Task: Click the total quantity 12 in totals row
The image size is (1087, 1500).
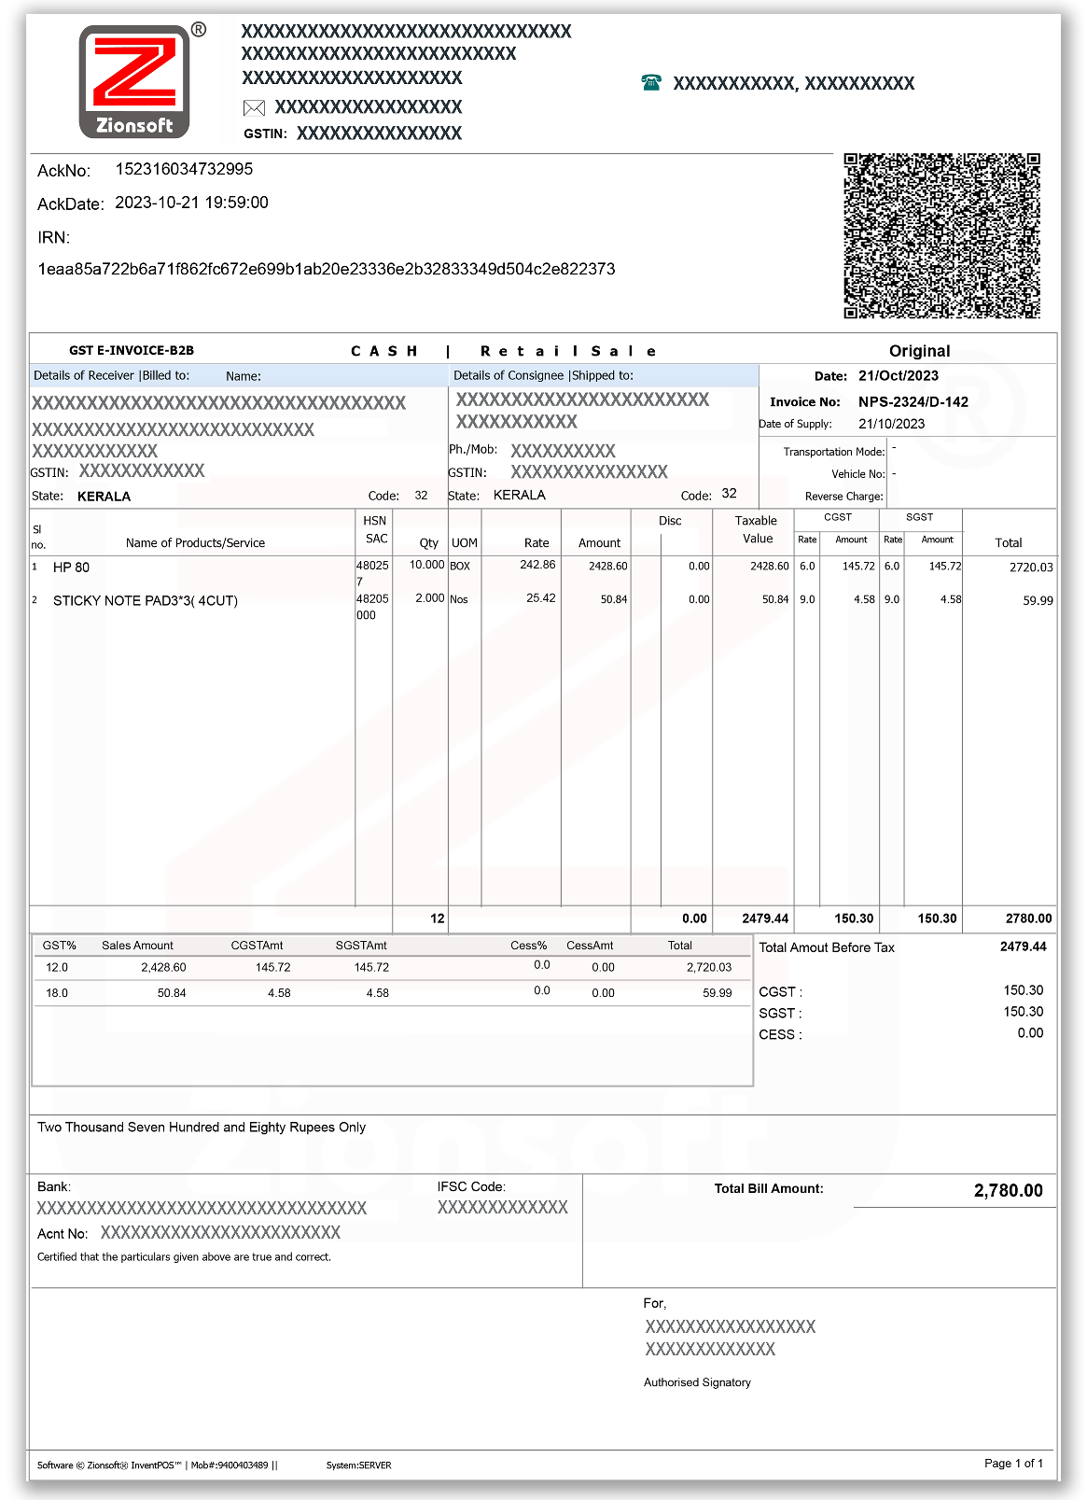Action: point(438,918)
